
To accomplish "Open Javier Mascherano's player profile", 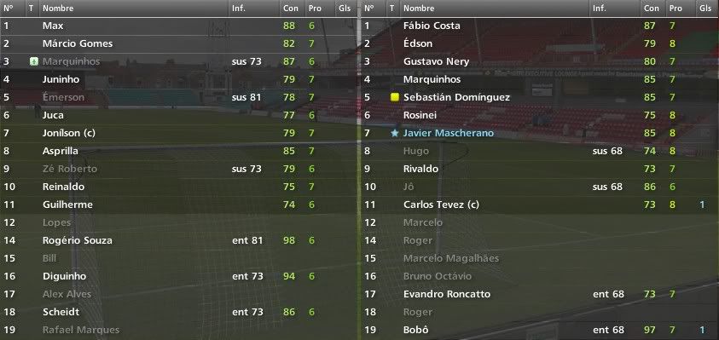I will coord(449,133).
